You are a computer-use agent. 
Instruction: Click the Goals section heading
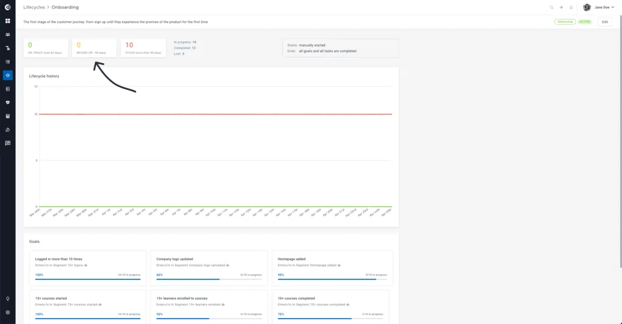coord(34,241)
